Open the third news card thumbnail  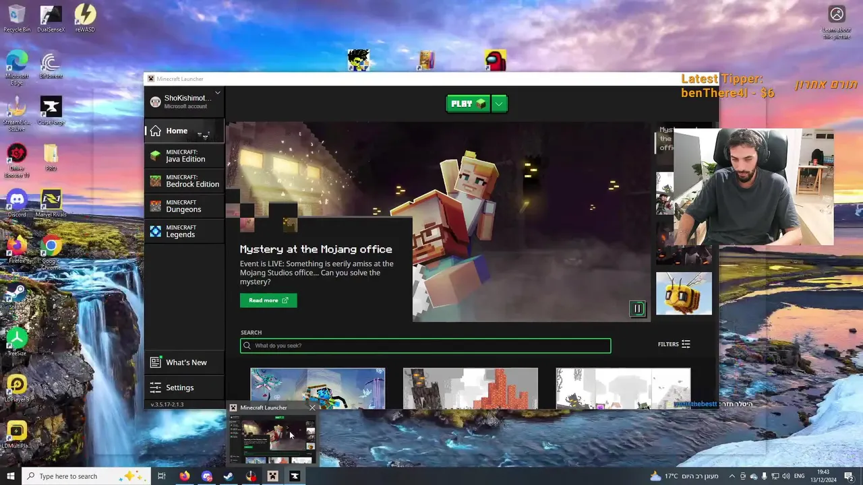[x=623, y=388]
